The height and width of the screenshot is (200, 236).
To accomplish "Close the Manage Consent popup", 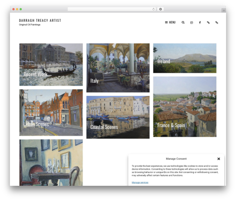I will pos(219,159).
